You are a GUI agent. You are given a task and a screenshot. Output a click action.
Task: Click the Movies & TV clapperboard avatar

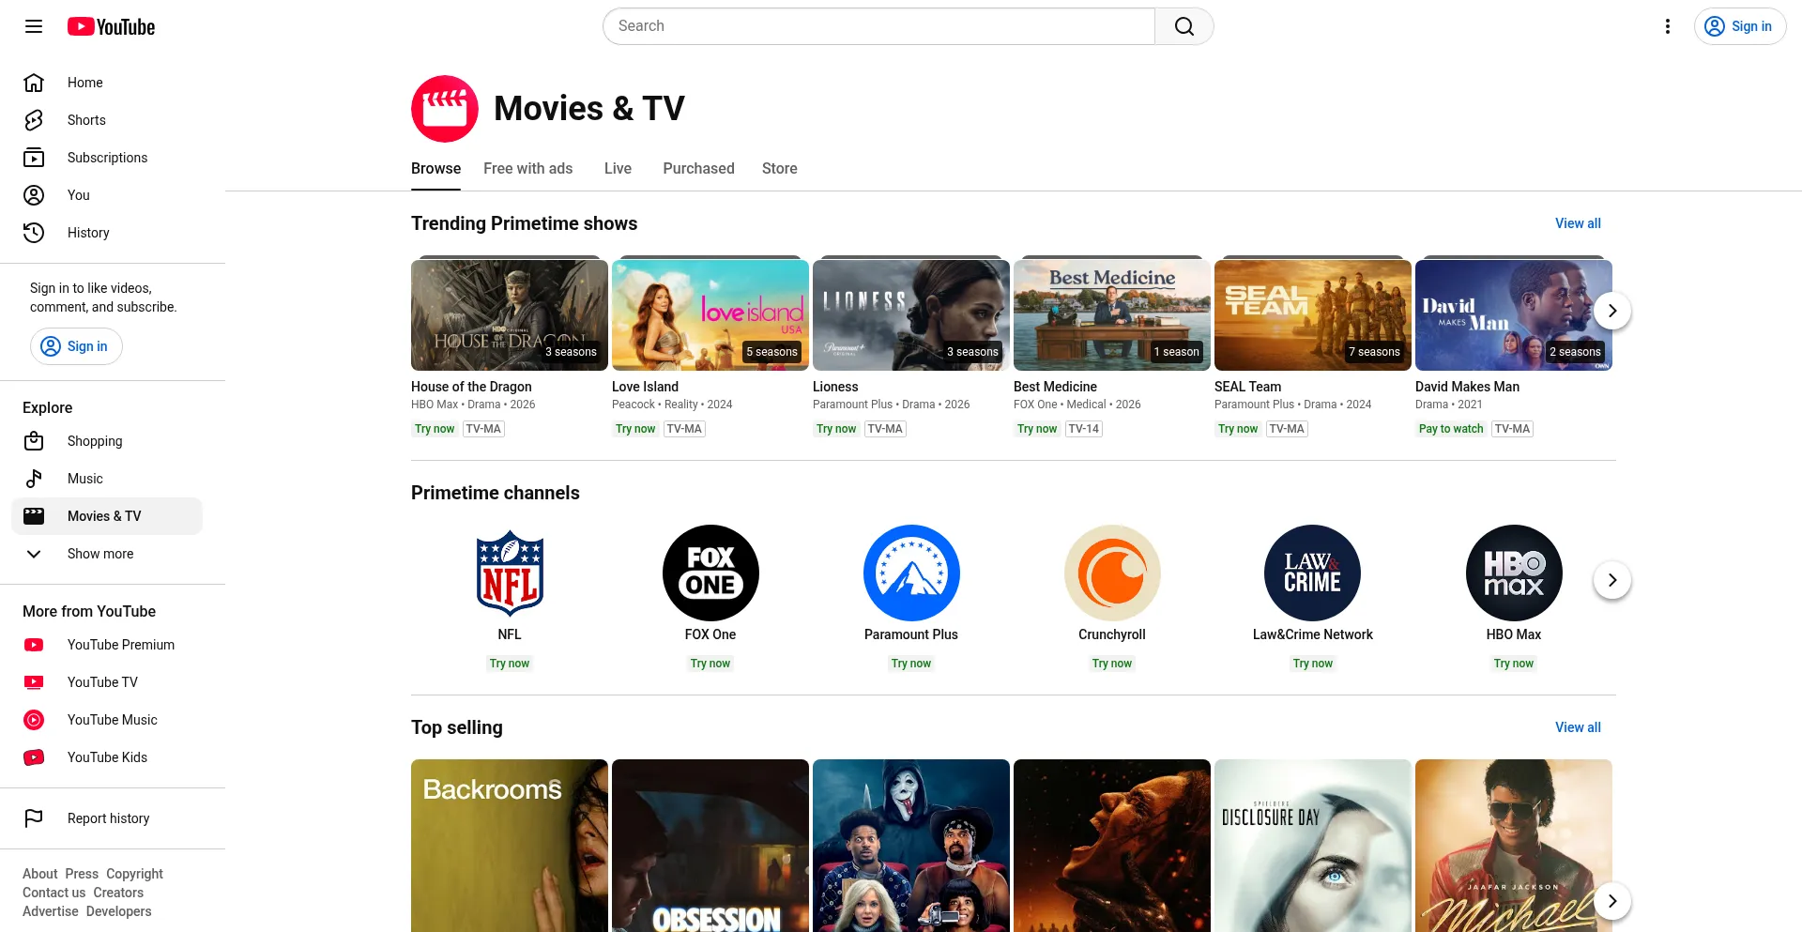(445, 109)
